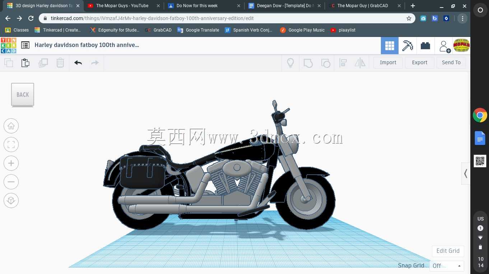The image size is (489, 274).
Task: Click the Edit Grid button
Action: (448, 251)
